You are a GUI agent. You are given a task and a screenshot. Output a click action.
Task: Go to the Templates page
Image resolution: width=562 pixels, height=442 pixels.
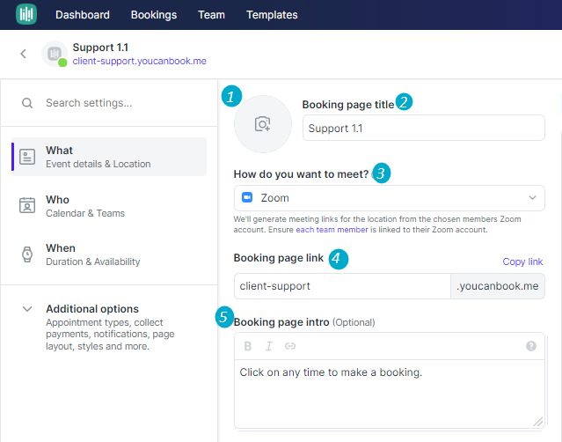pos(272,15)
